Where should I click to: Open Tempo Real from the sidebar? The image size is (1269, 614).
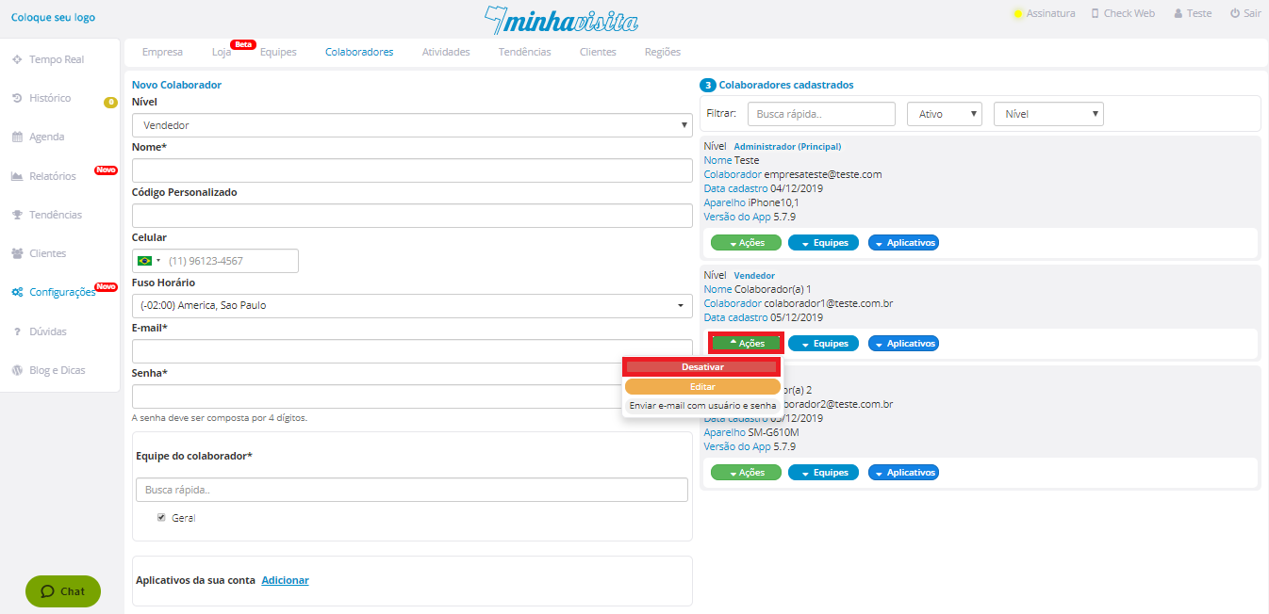coord(56,59)
